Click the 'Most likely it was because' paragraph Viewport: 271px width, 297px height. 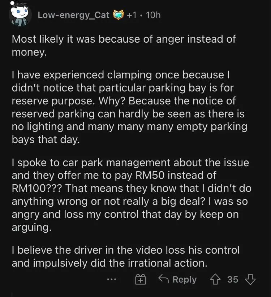point(124,45)
